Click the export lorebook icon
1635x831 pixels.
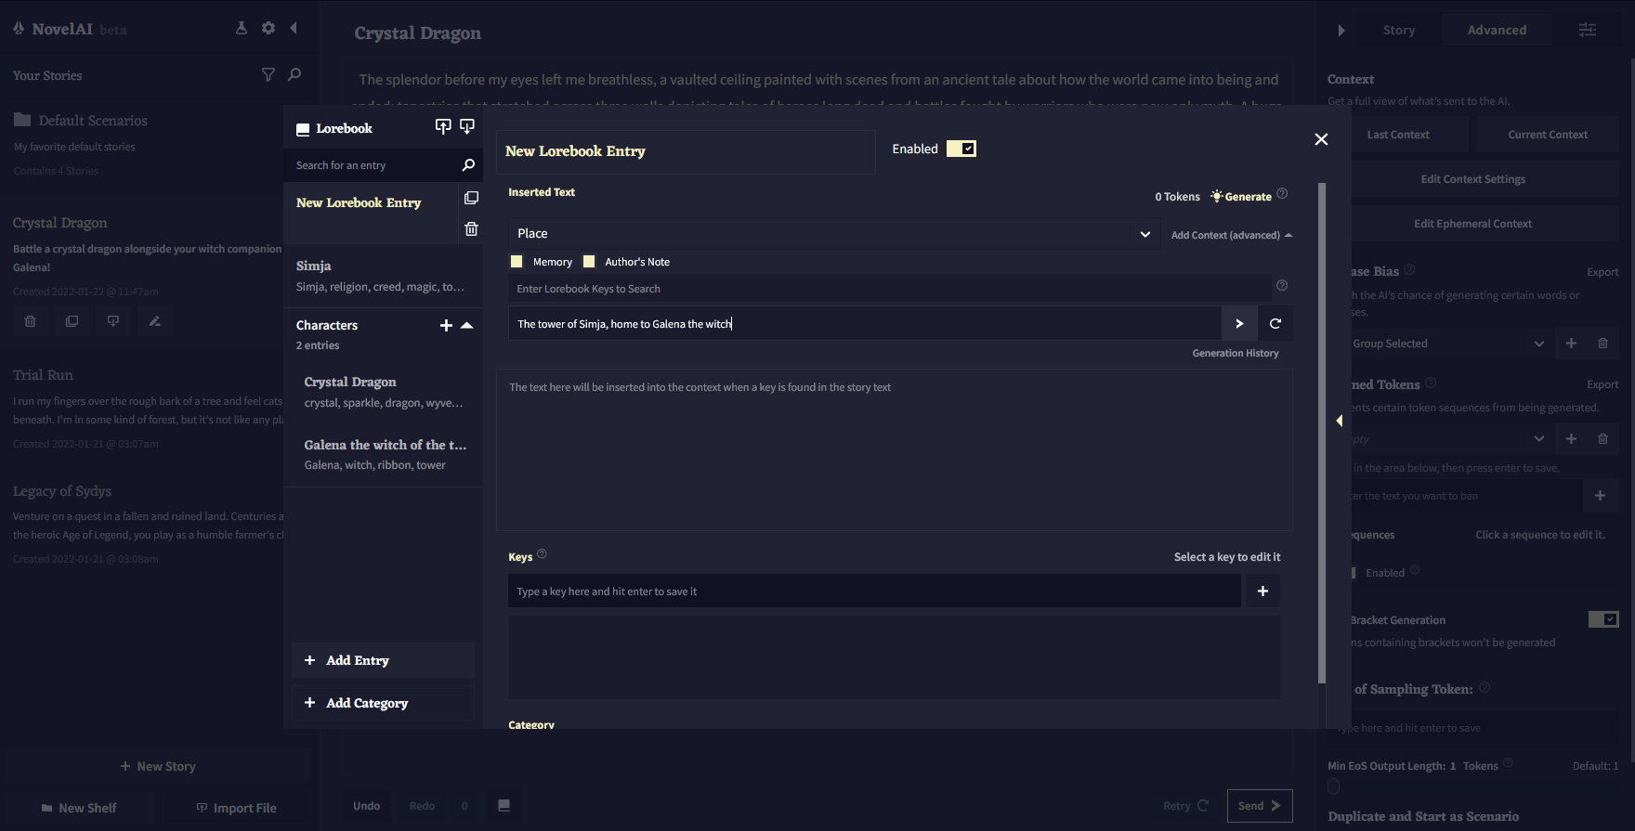pyautogui.click(x=467, y=126)
